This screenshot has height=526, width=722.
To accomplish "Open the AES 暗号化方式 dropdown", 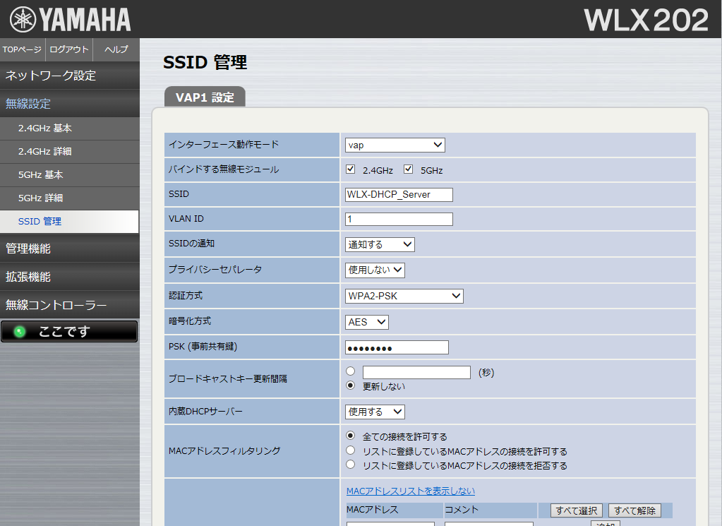I will tap(366, 321).
